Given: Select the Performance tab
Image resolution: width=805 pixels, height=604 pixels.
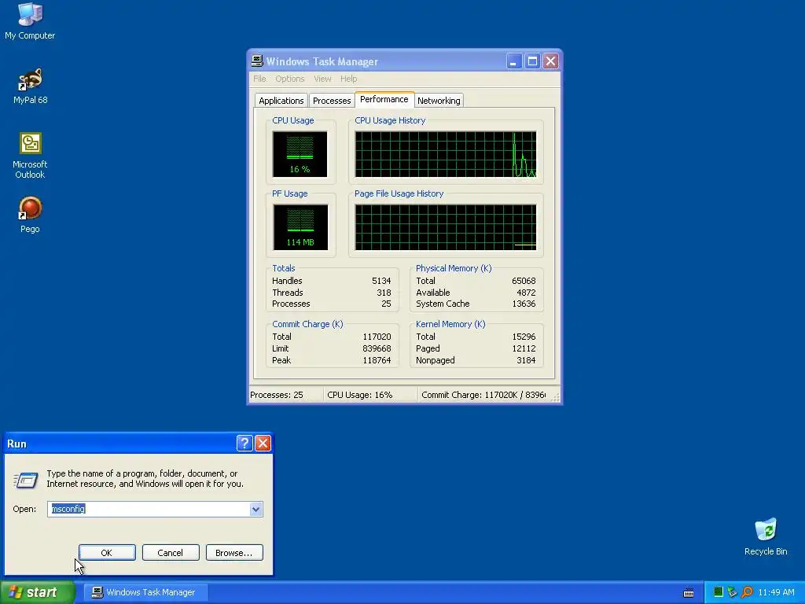Looking at the screenshot, I should click(x=384, y=99).
